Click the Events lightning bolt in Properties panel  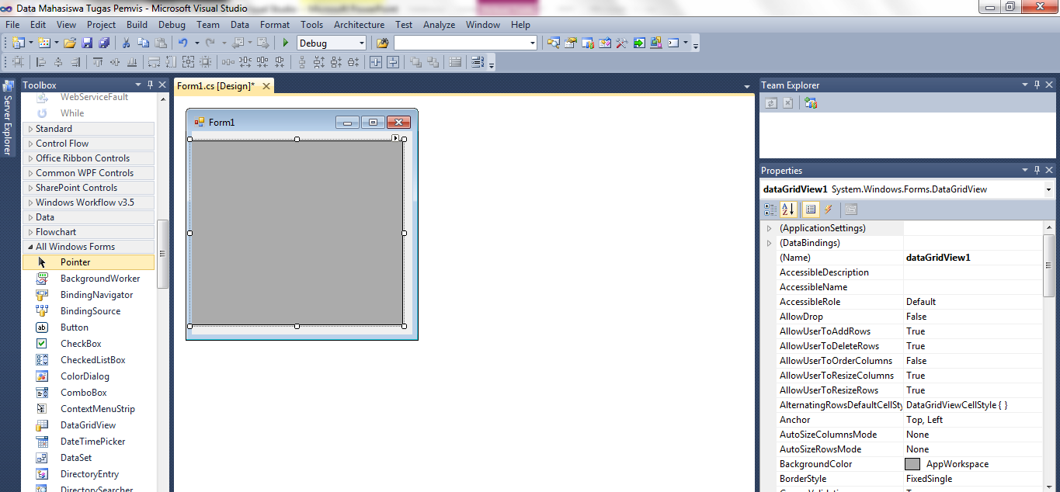828,210
